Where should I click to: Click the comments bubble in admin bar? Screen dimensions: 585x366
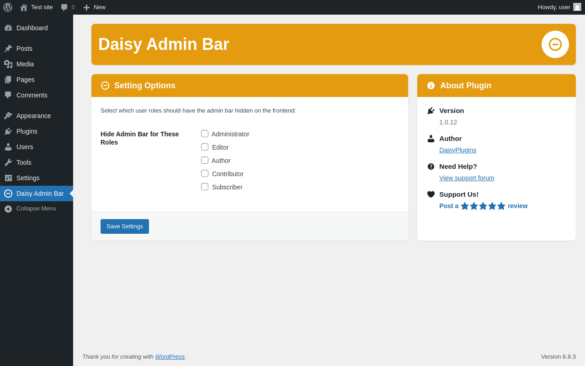click(x=64, y=7)
